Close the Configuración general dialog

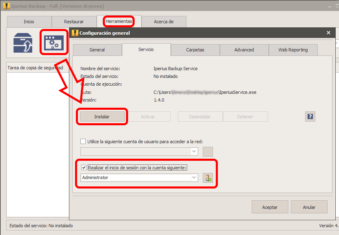[328, 33]
